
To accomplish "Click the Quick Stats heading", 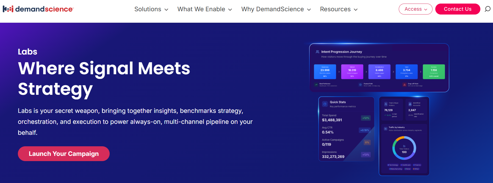I will coord(338,102).
